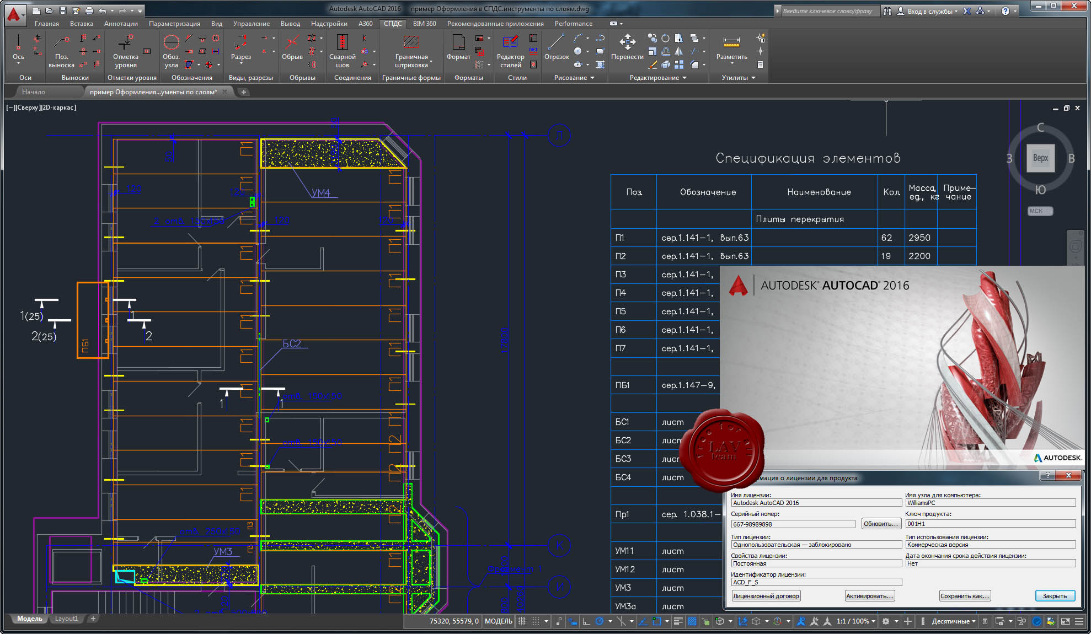Screen dimensions: 1091x634
Task: Switch to the Главная ribbon tab
Action: point(47,24)
